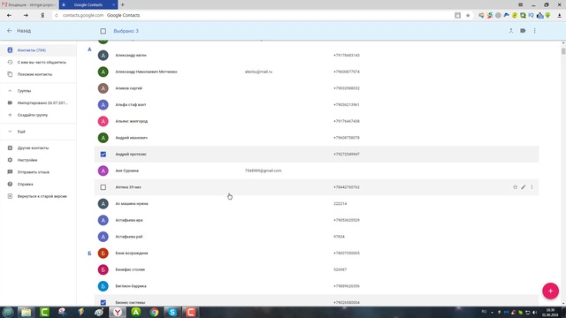Image resolution: width=566 pixels, height=318 pixels.
Task: Click the avatar of Астафьева ира
Action: click(x=103, y=220)
